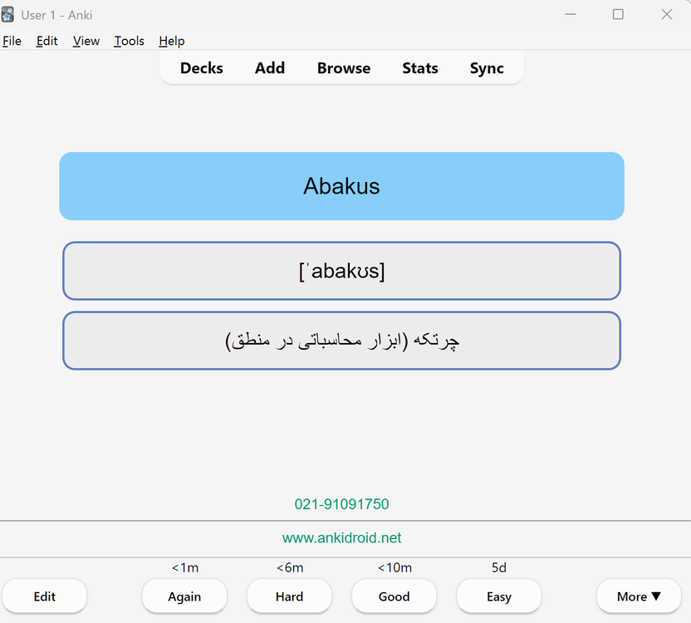Sync the collection

pos(487,68)
